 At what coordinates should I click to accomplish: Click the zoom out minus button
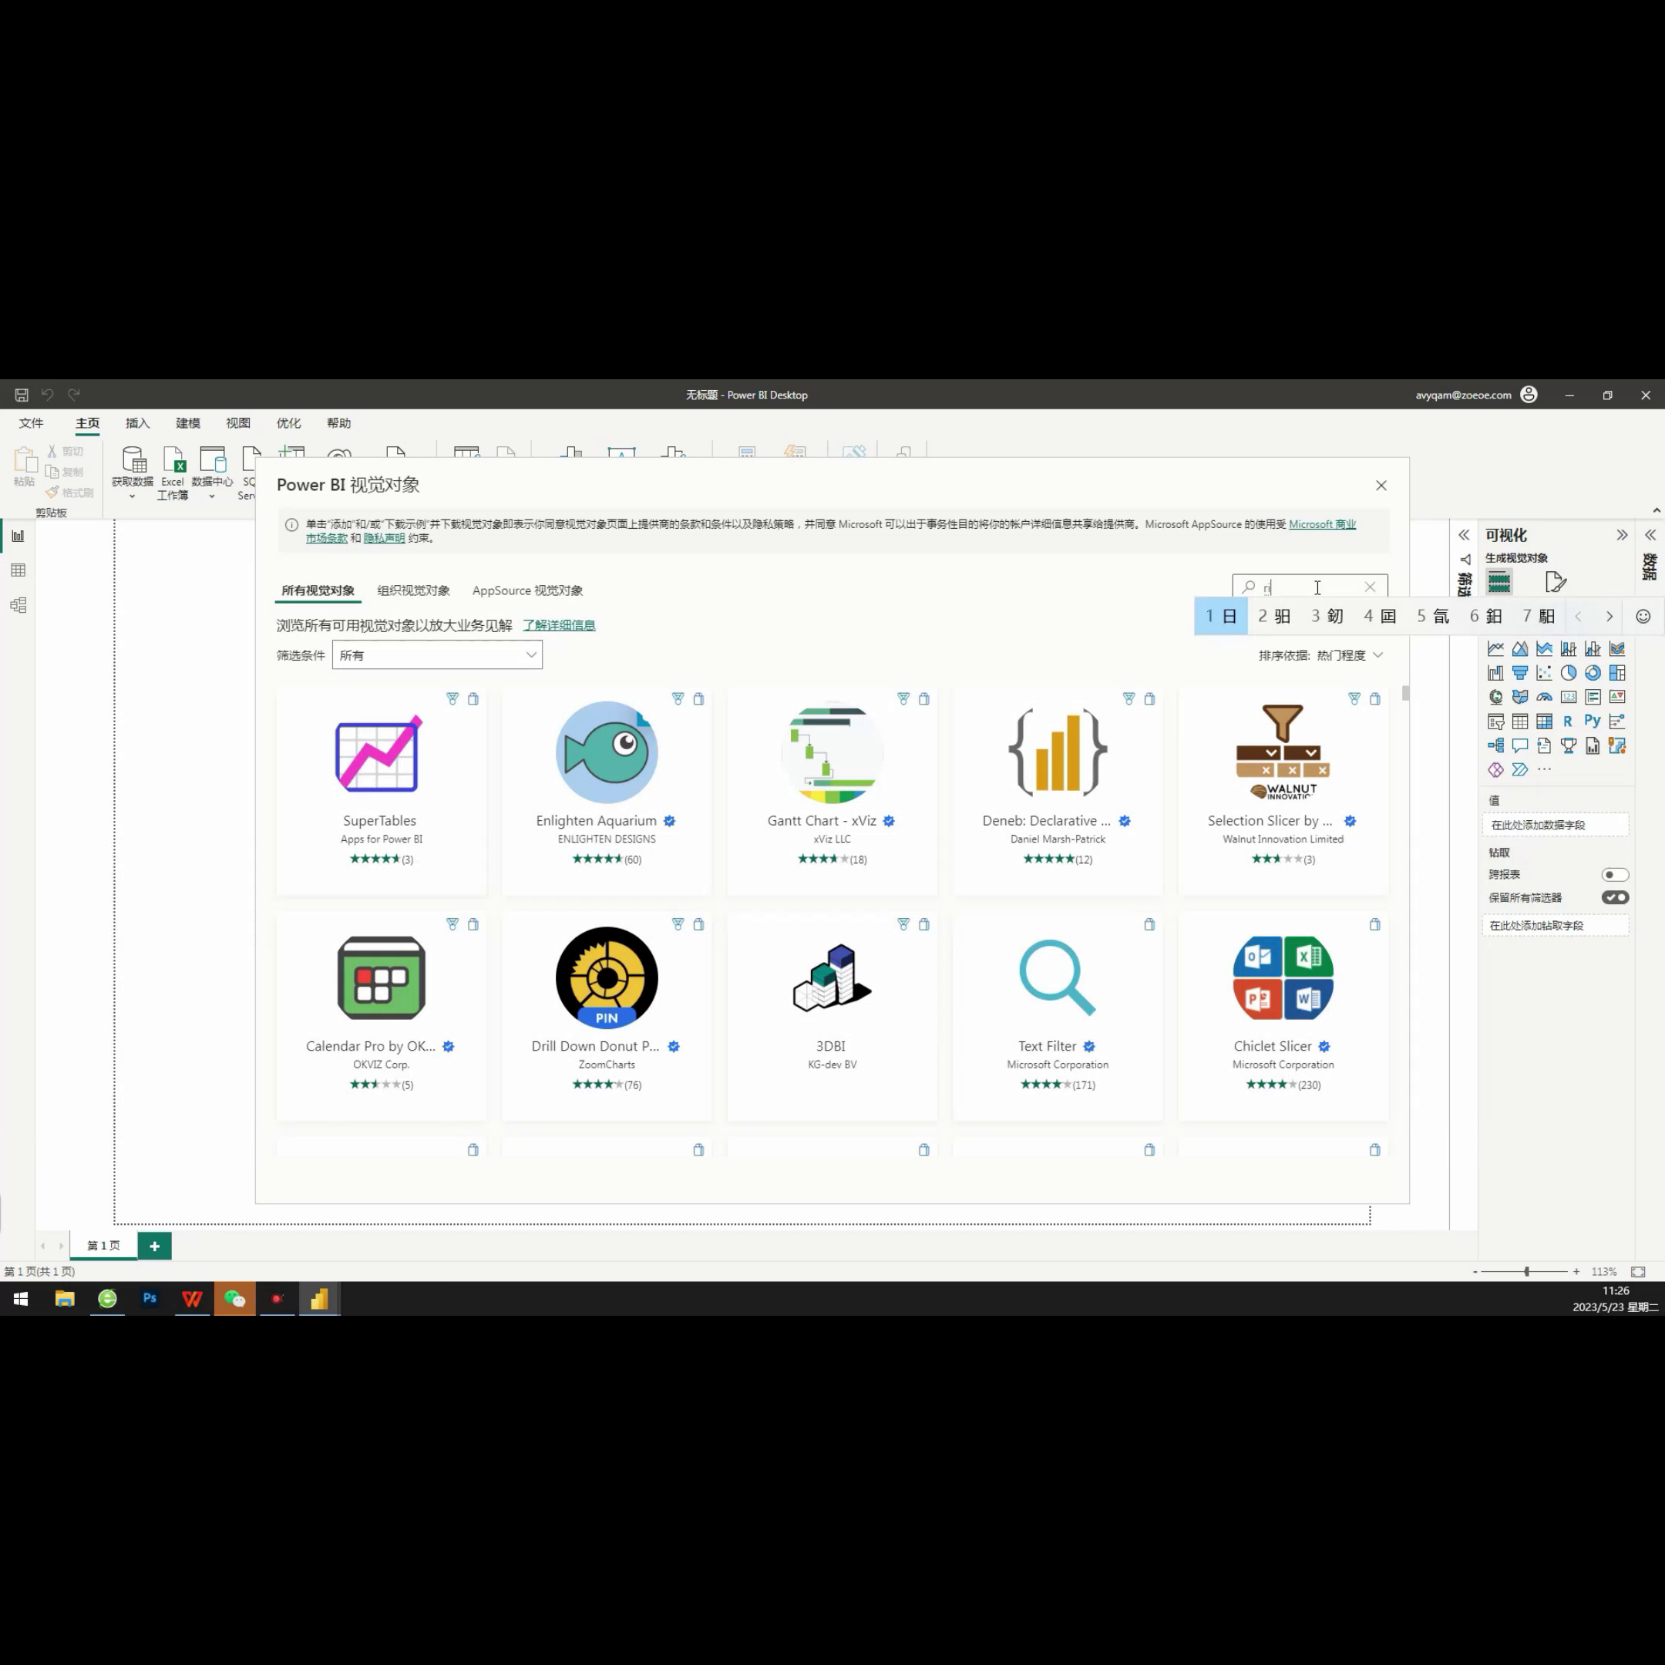pos(1475,1272)
